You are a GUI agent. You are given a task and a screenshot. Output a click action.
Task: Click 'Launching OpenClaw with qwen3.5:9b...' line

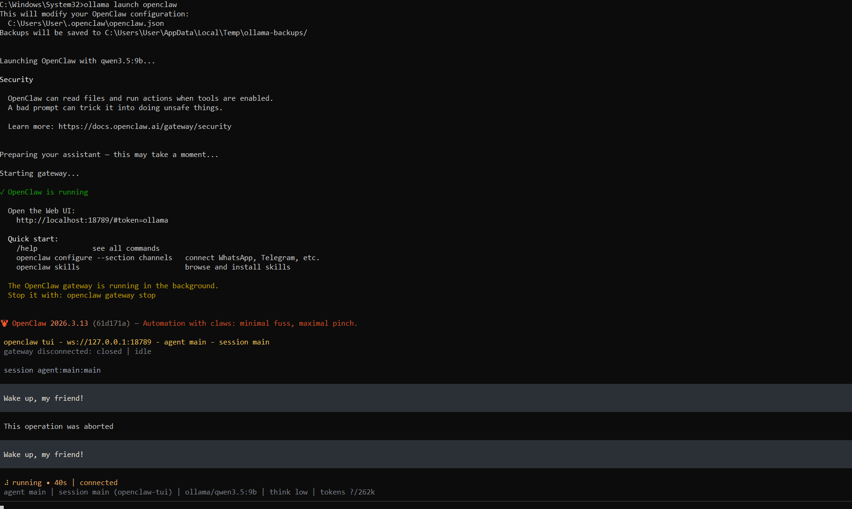(x=77, y=61)
